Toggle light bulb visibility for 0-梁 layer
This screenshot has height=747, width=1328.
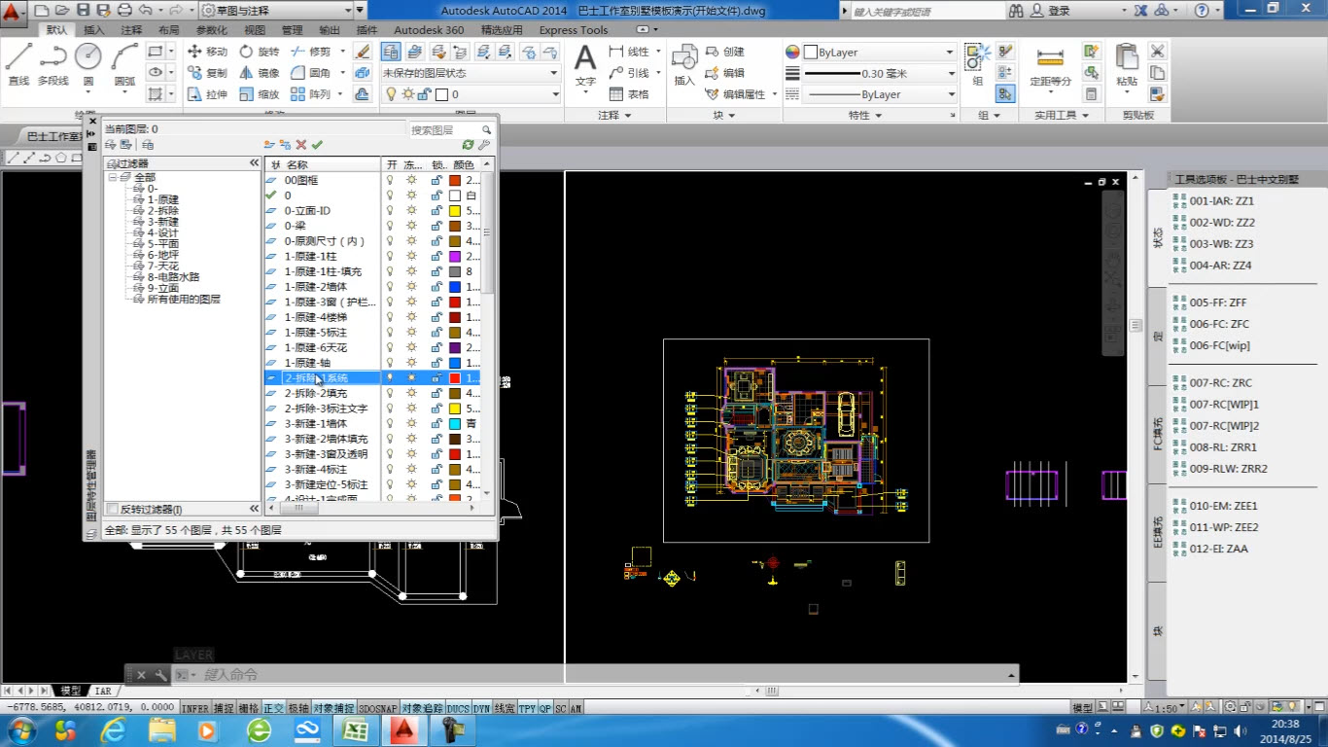tap(391, 226)
